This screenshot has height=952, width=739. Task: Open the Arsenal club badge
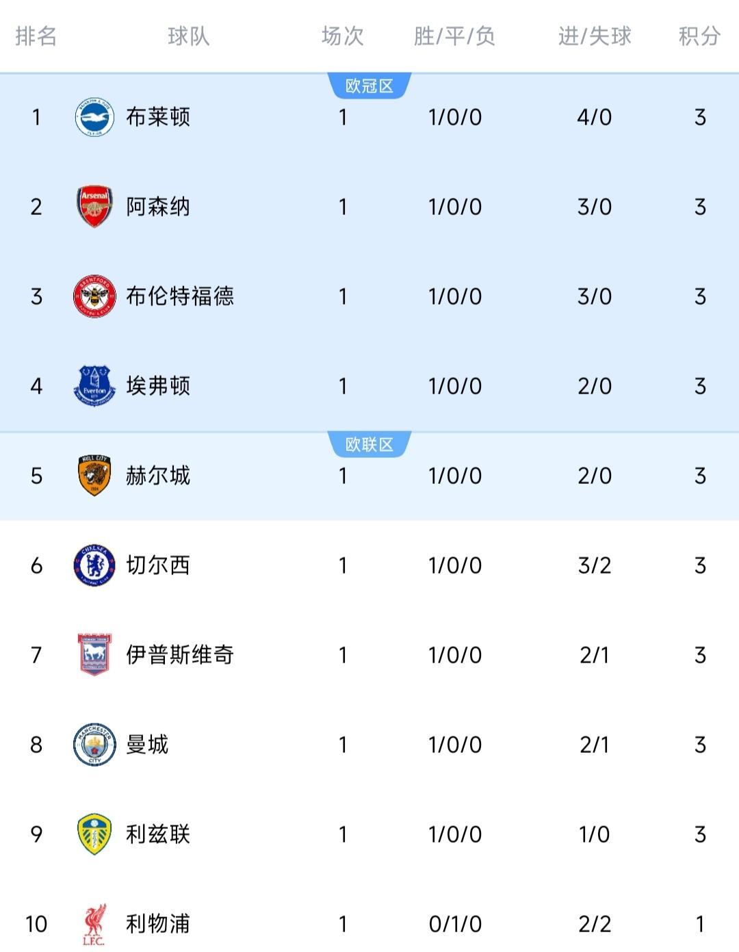click(94, 207)
